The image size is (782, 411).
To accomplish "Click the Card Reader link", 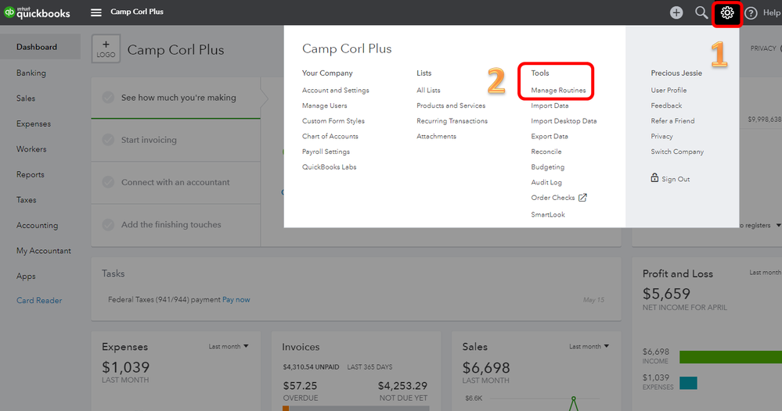I will [39, 301].
